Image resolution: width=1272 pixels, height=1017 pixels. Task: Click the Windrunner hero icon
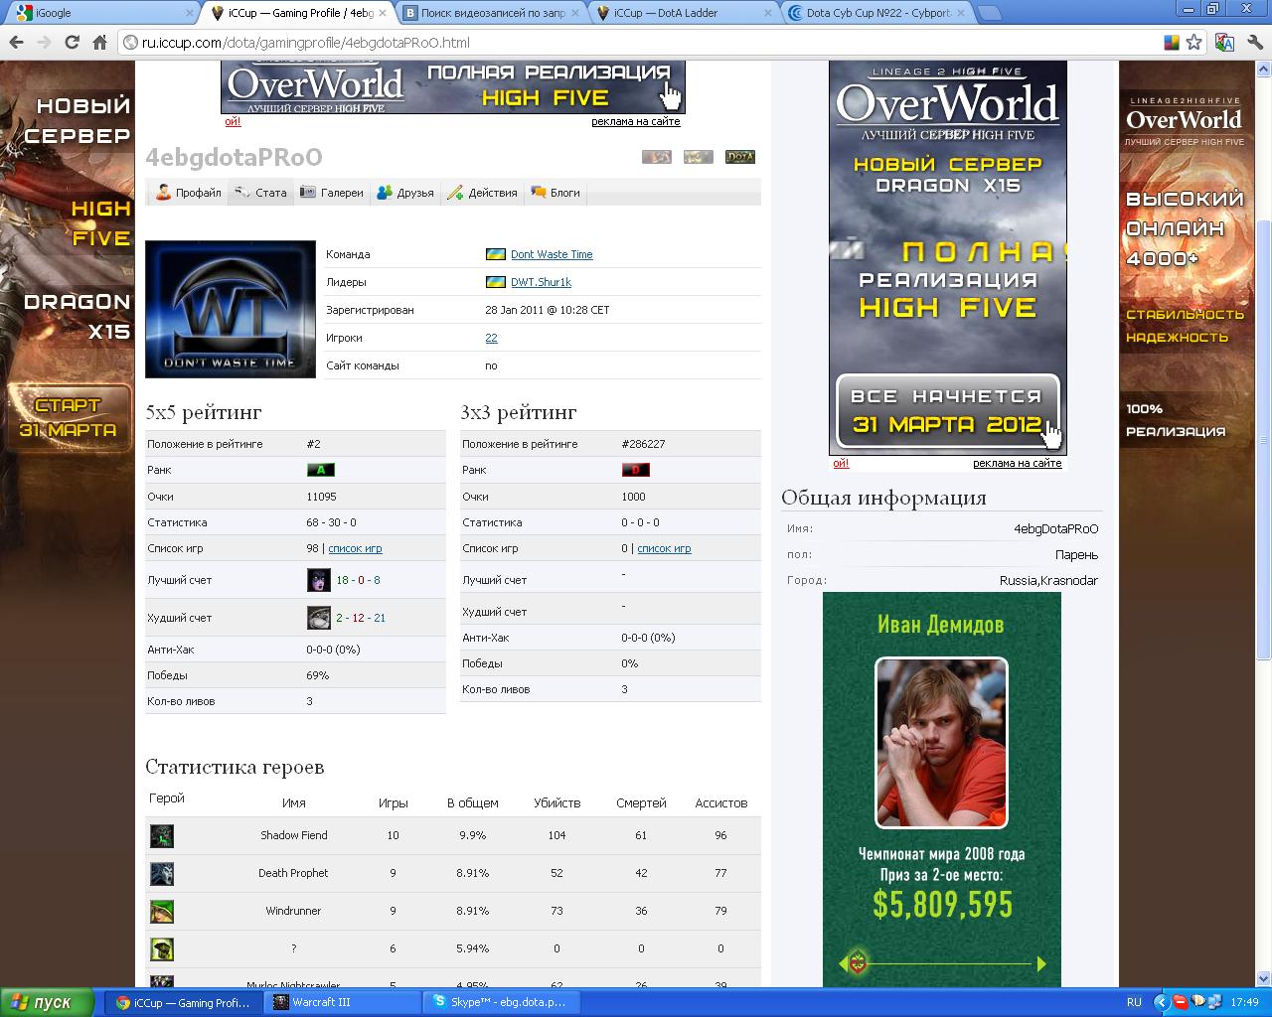tap(162, 911)
